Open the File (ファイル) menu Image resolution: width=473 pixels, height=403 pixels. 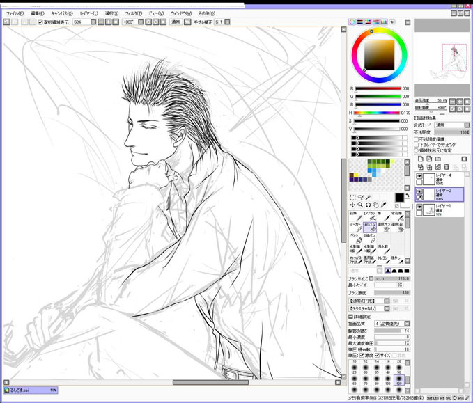point(14,13)
